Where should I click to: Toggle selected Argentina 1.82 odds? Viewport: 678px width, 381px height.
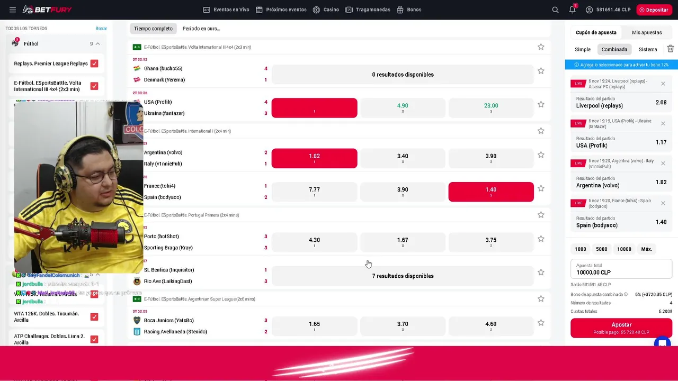click(314, 158)
